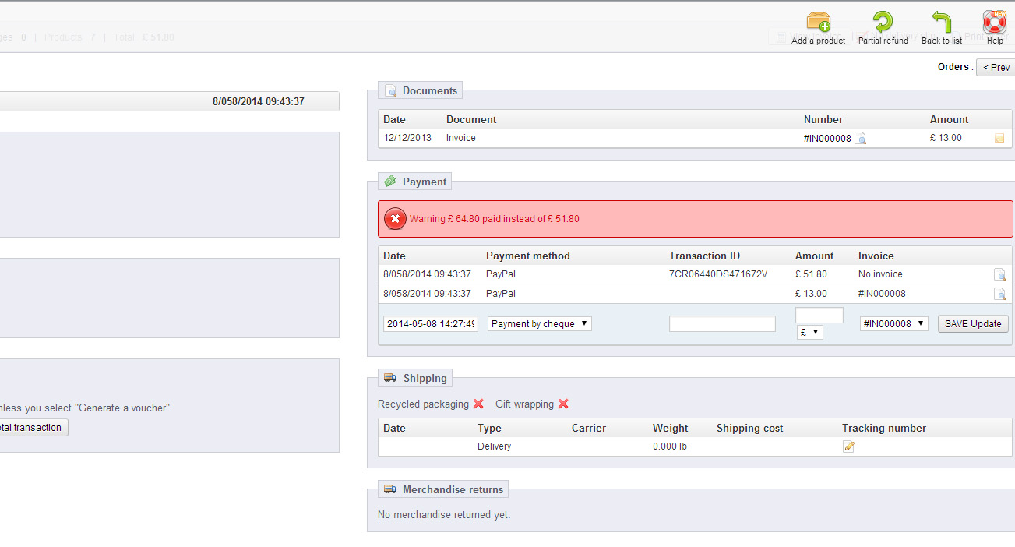
Task: View details of the £ 51.80 PayPal payment
Action: click(x=999, y=275)
